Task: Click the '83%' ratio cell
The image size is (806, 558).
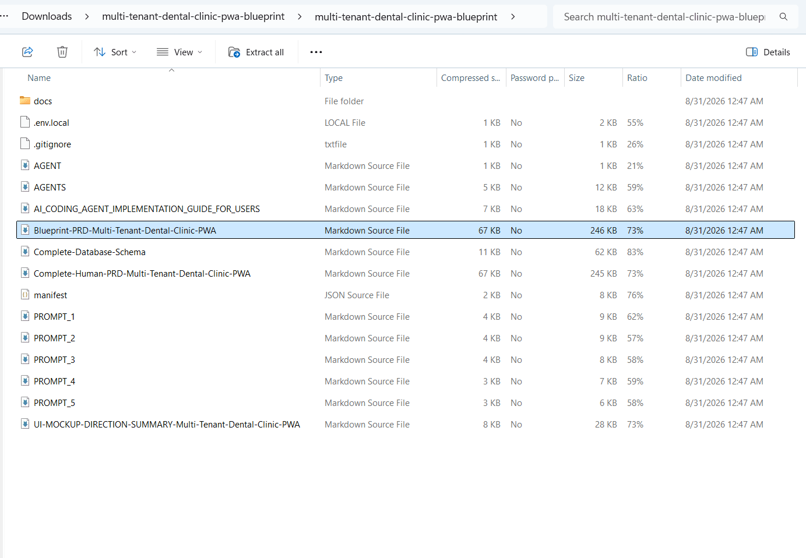Action: coord(635,252)
